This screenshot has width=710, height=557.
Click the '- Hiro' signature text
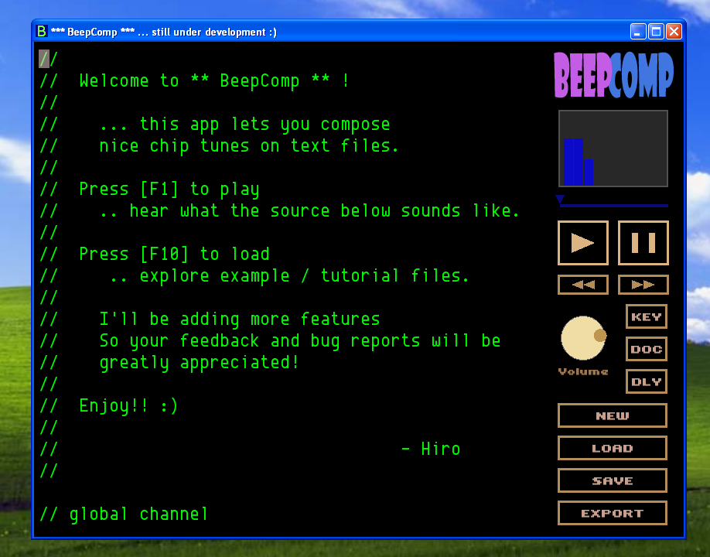point(431,449)
